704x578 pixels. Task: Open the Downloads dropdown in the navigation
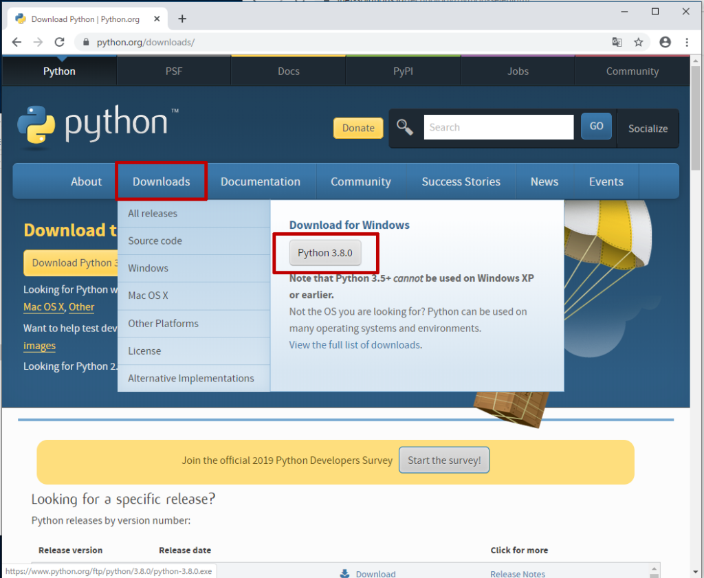pos(161,181)
